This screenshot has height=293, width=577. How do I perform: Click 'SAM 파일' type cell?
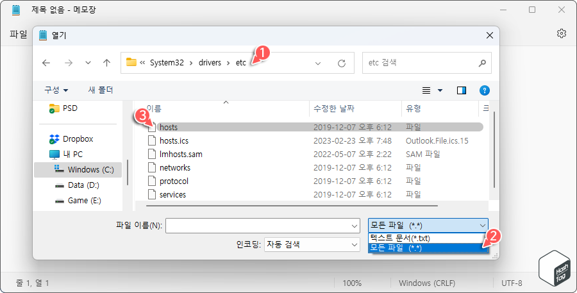point(423,155)
